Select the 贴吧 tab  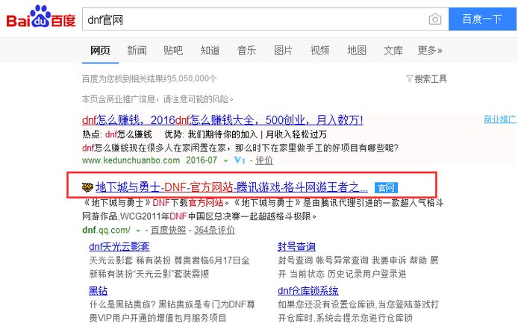point(173,50)
